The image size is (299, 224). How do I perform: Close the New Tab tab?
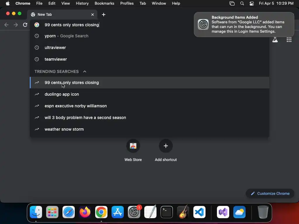pos(93,15)
